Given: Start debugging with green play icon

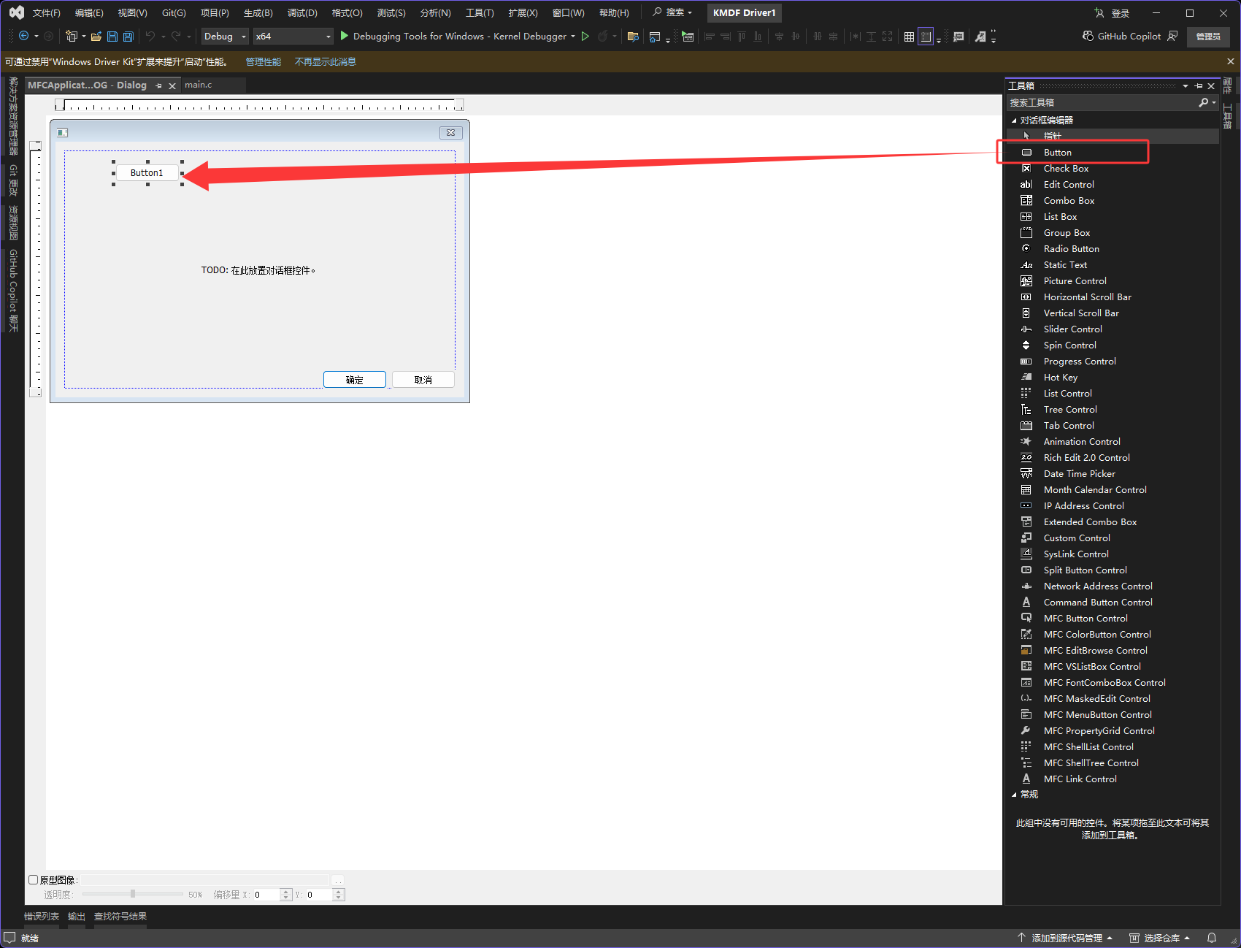Looking at the screenshot, I should [x=345, y=36].
